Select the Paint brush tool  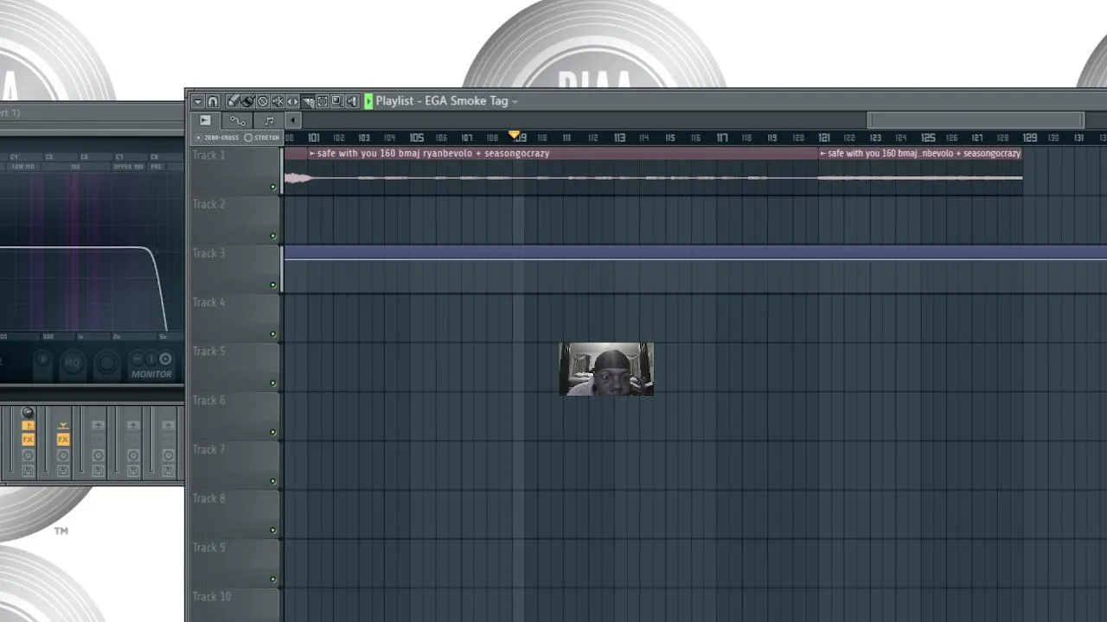[x=247, y=101]
